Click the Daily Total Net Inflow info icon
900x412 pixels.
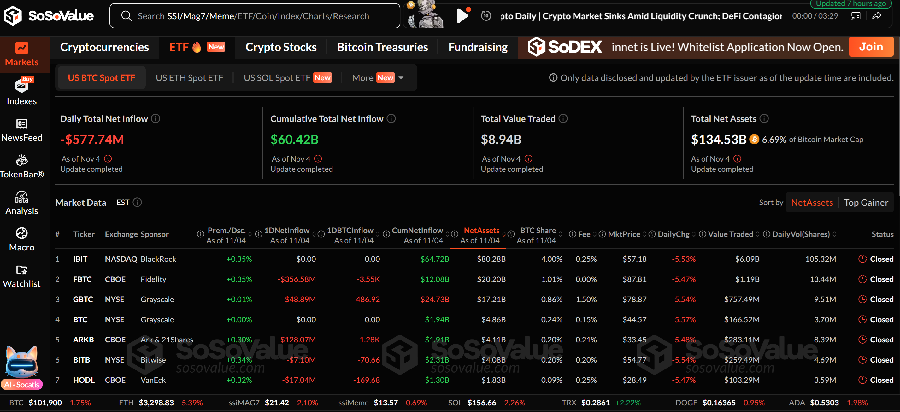(x=156, y=119)
